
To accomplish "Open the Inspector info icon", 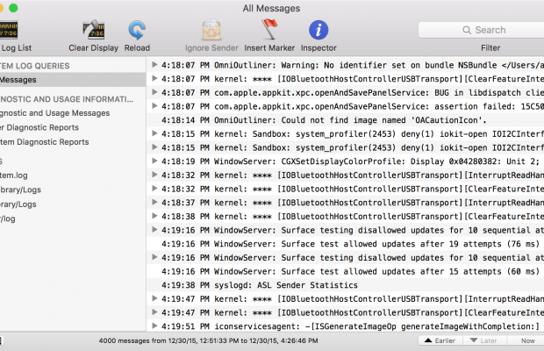I will (319, 32).
